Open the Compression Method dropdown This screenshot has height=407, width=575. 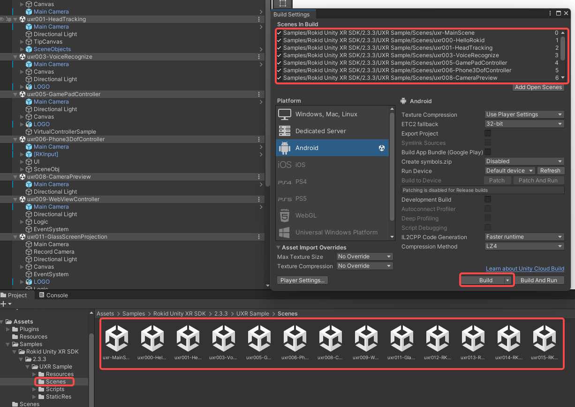point(524,246)
